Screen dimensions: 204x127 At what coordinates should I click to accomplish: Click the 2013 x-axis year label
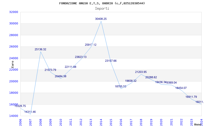point(91,122)
